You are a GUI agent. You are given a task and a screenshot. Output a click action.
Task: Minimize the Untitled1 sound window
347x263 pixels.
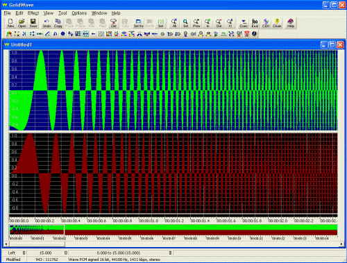324,44
